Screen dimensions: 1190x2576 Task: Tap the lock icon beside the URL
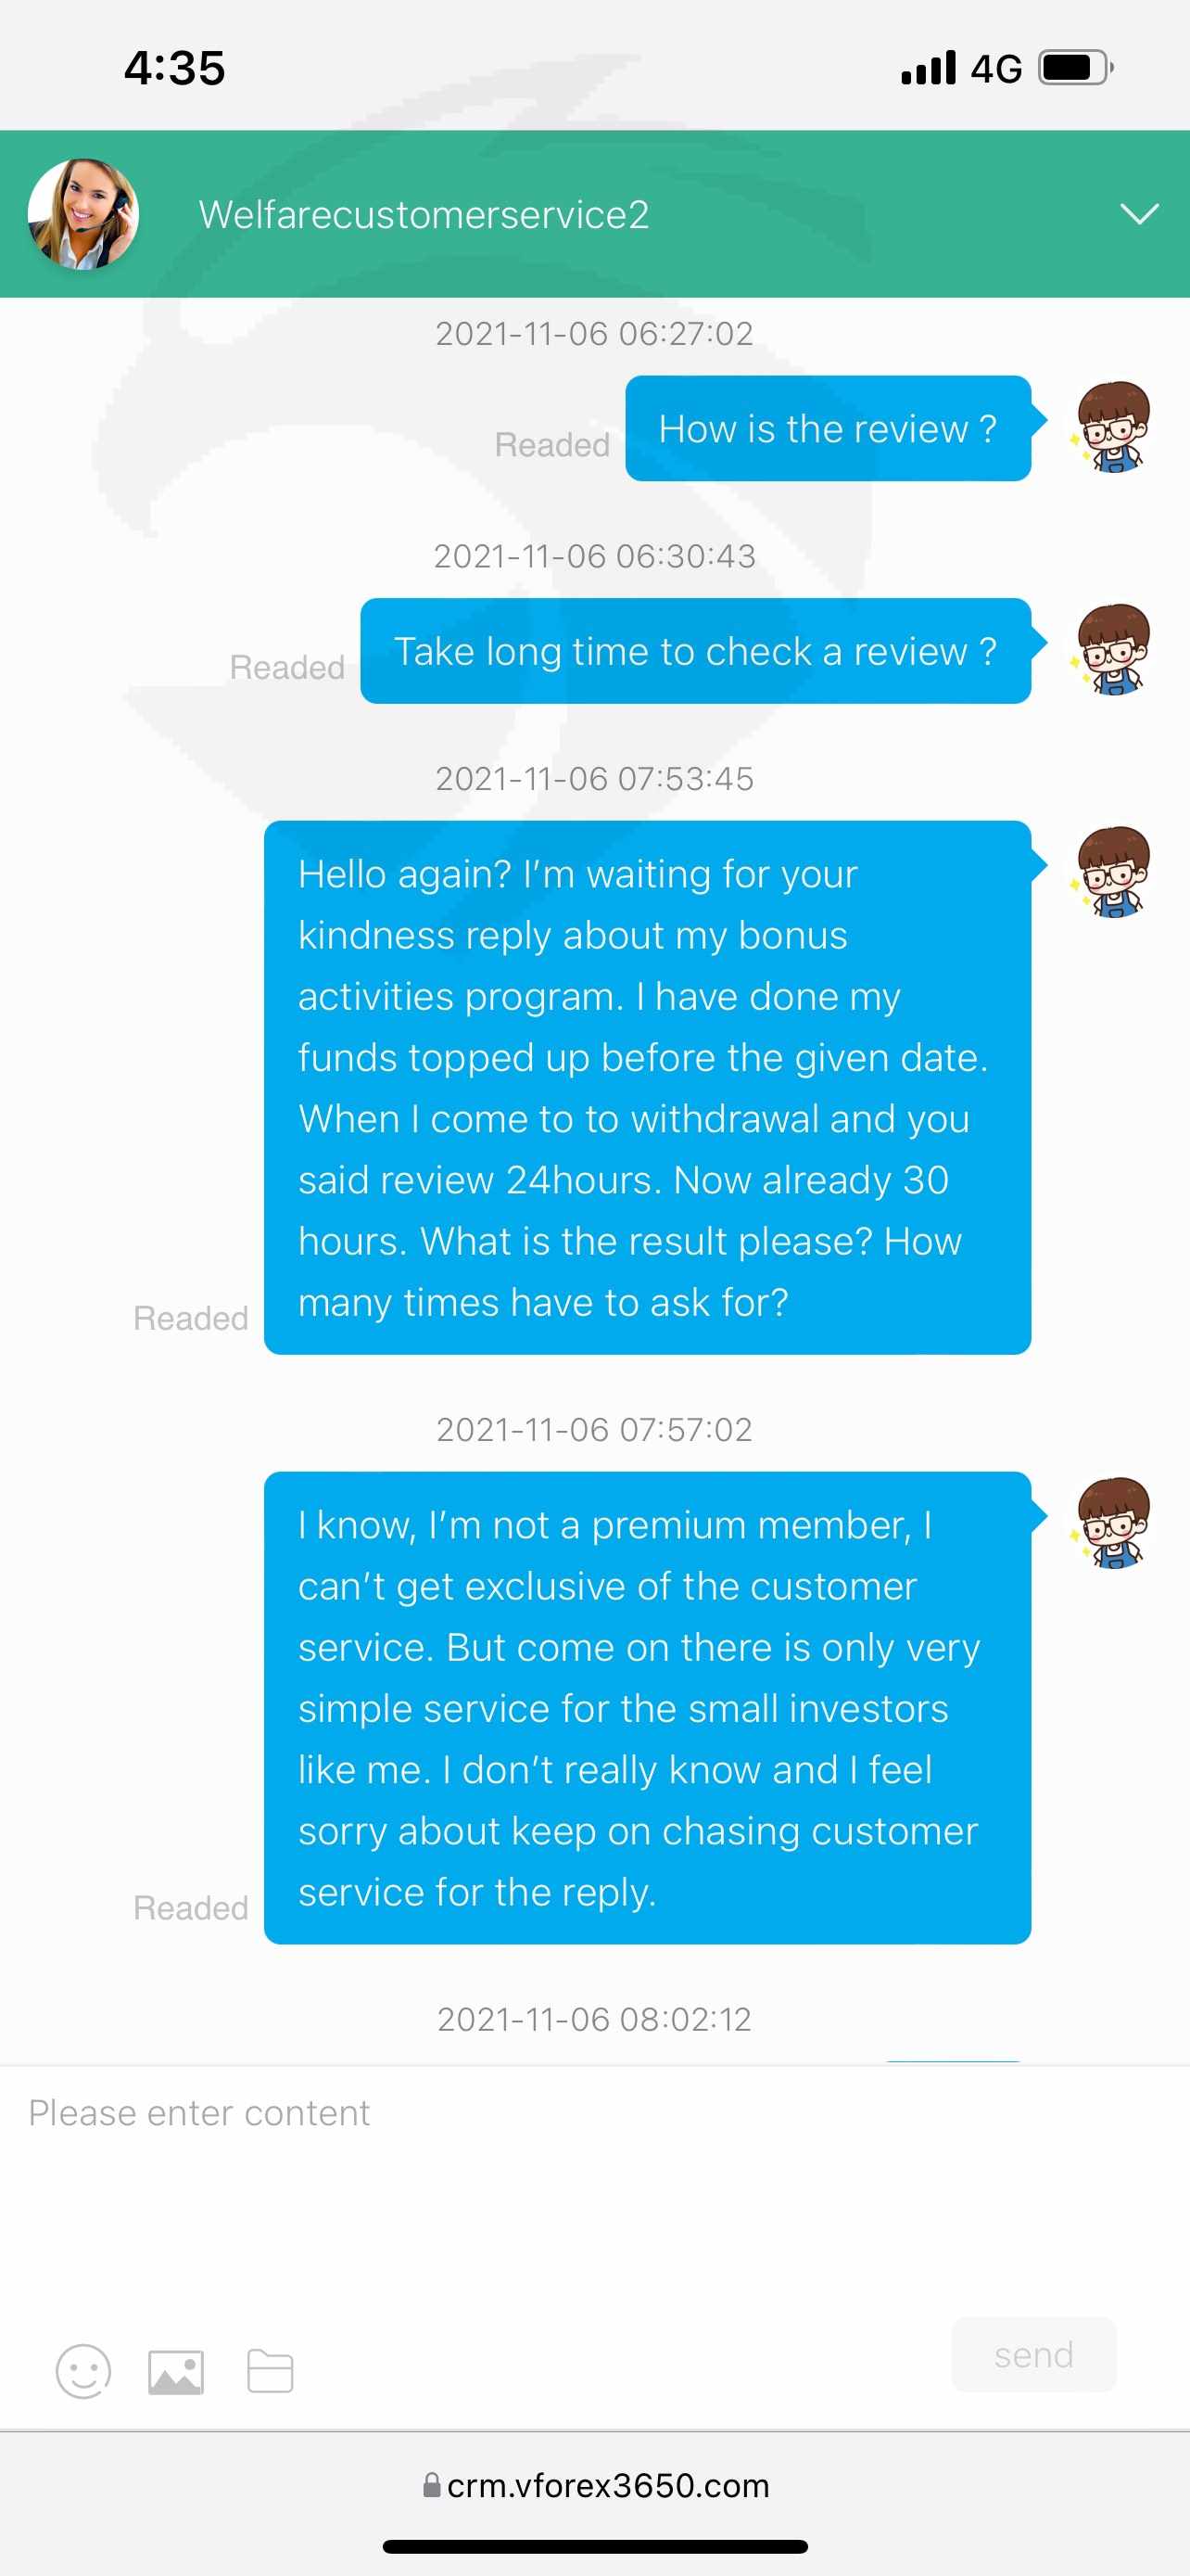tap(432, 2485)
